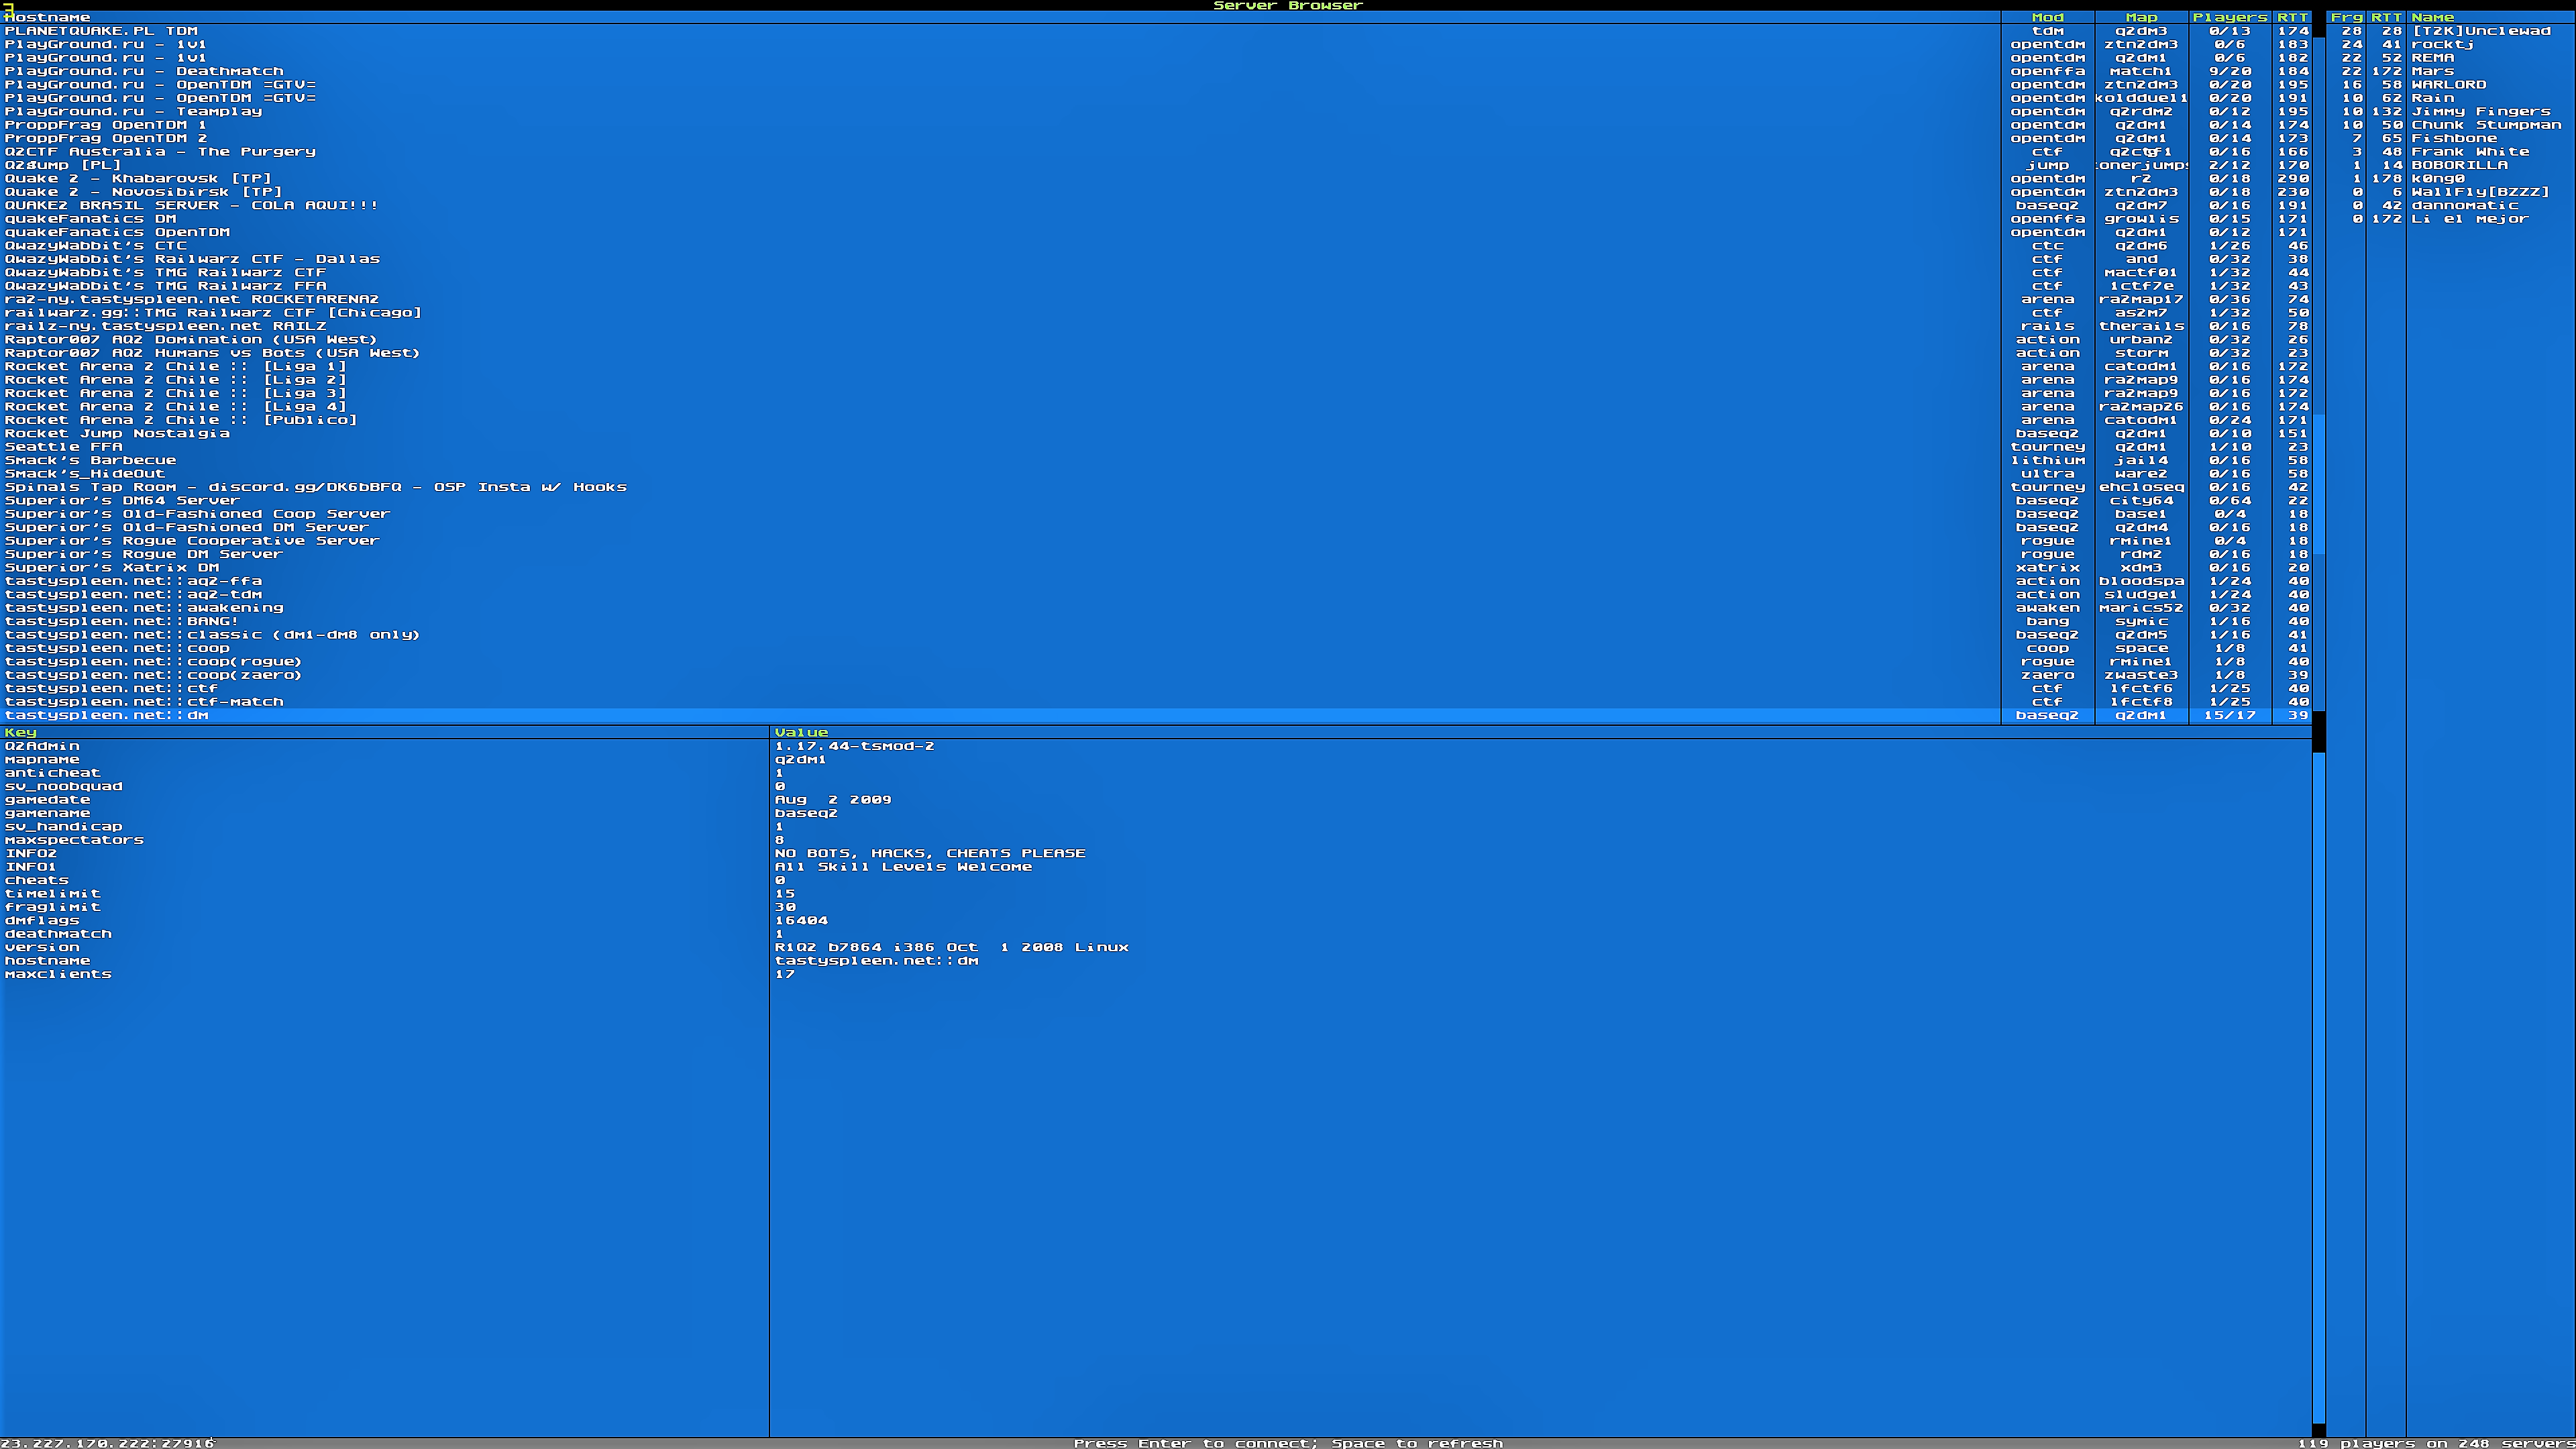This screenshot has width=2576, height=1449.
Task: Select quakeFanatics DM server
Action: tap(1156, 219)
